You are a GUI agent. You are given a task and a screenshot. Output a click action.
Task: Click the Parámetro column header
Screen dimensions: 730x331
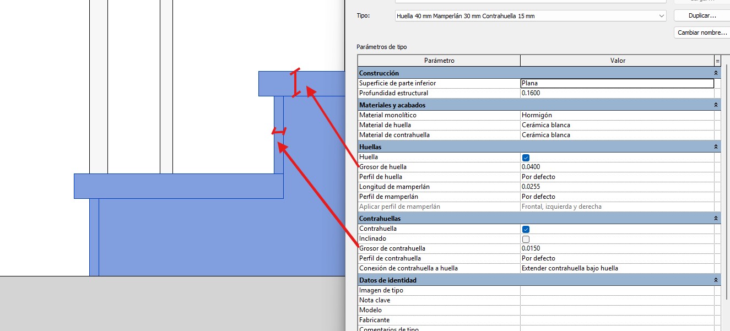(439, 61)
